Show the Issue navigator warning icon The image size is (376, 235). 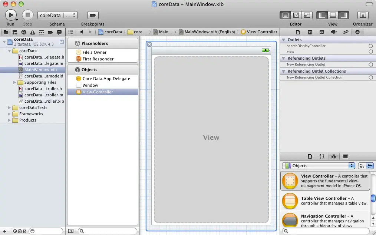[33, 32]
